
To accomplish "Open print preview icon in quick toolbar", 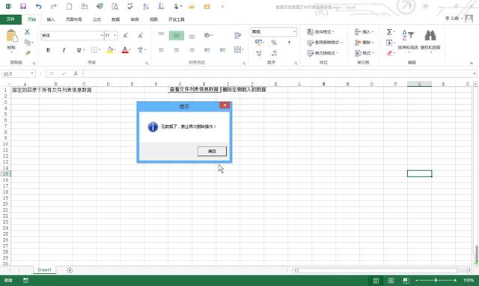I will click(x=115, y=6).
